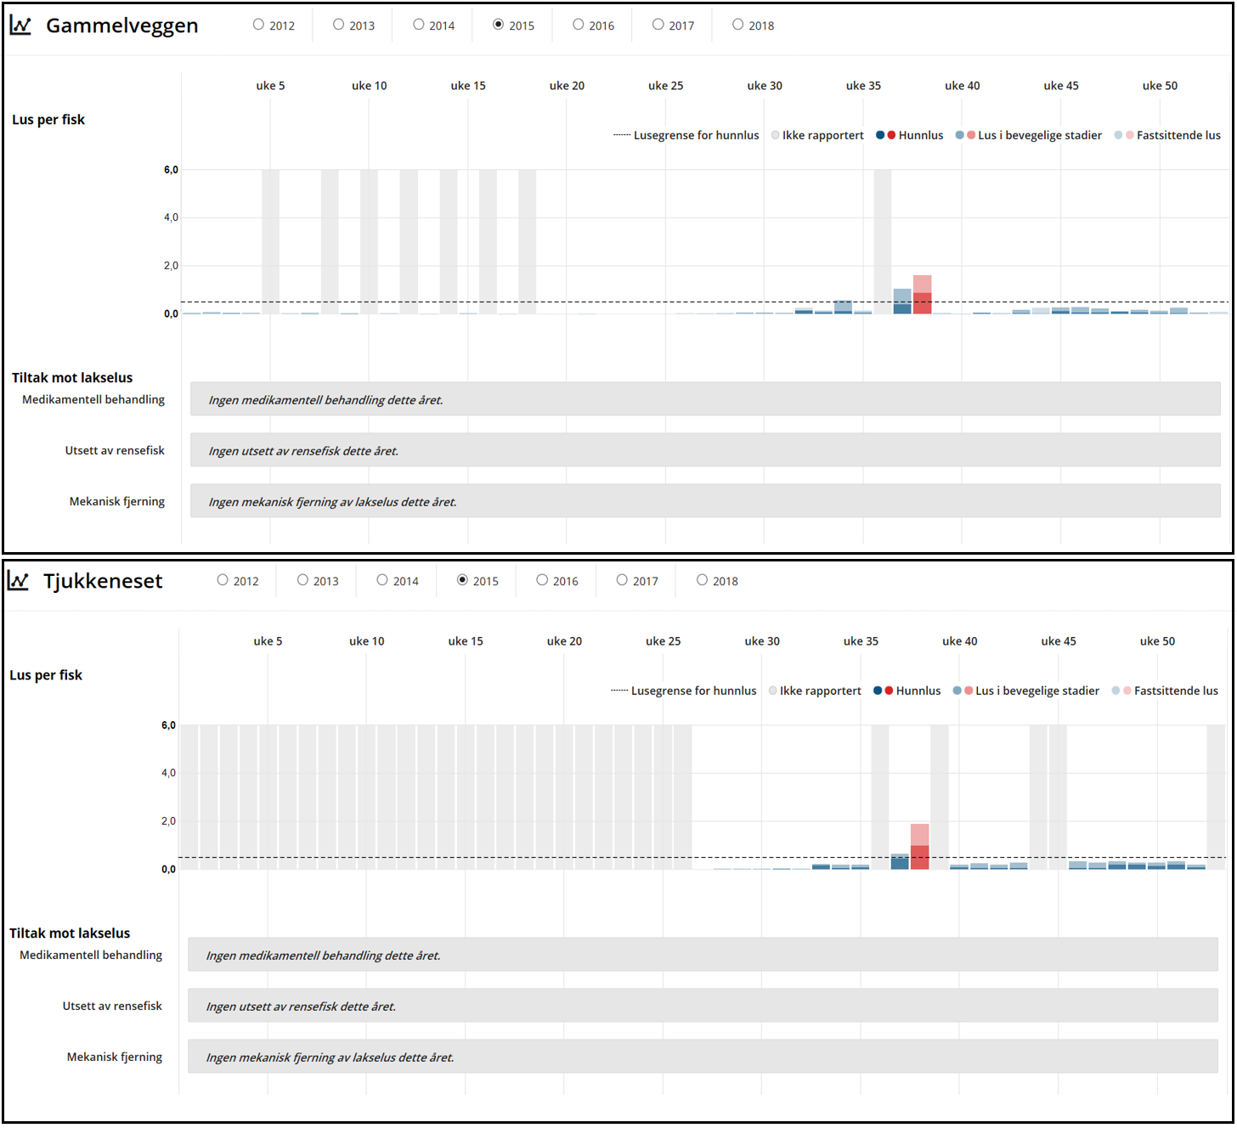This screenshot has height=1128, width=1237.
Task: Click Gammelveggen's 'Ingen medikamentell behandling dette året' bar
Action: tap(705, 399)
